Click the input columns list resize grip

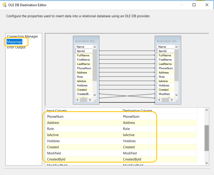[95, 100]
